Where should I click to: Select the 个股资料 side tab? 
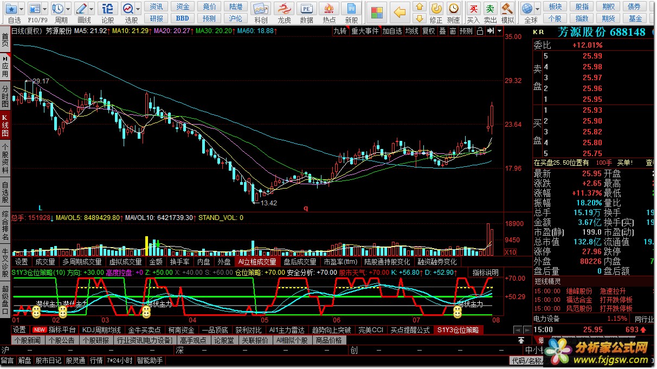point(5,158)
